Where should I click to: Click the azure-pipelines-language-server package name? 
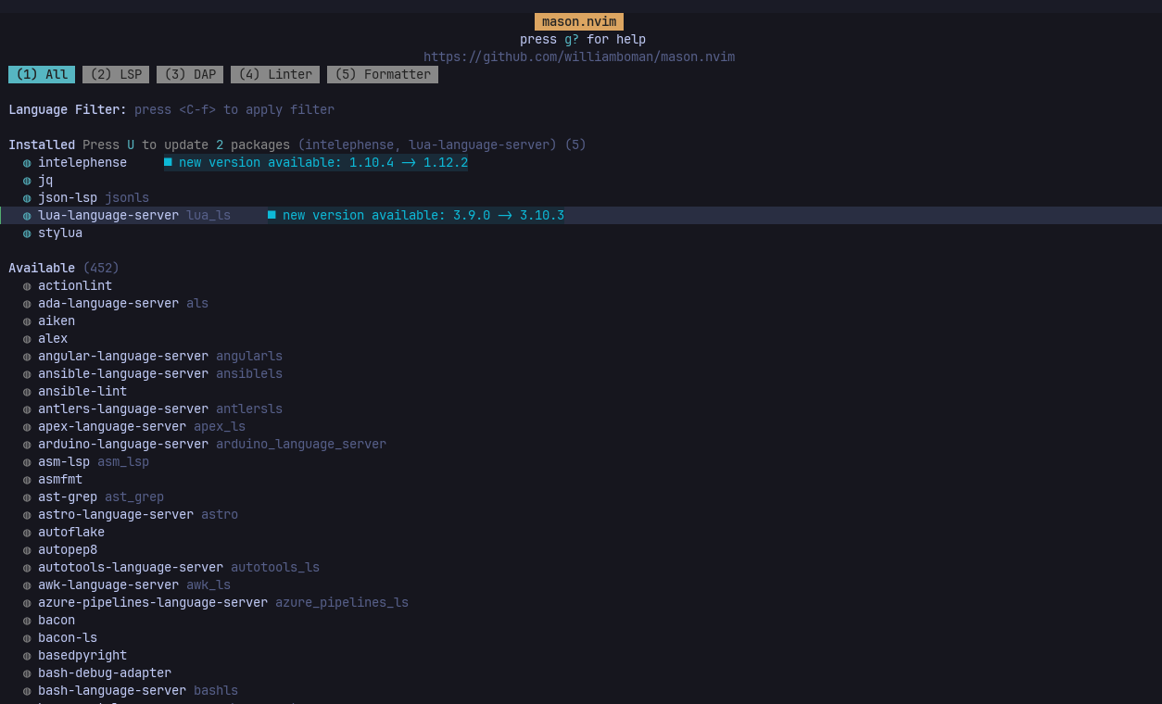(x=153, y=603)
